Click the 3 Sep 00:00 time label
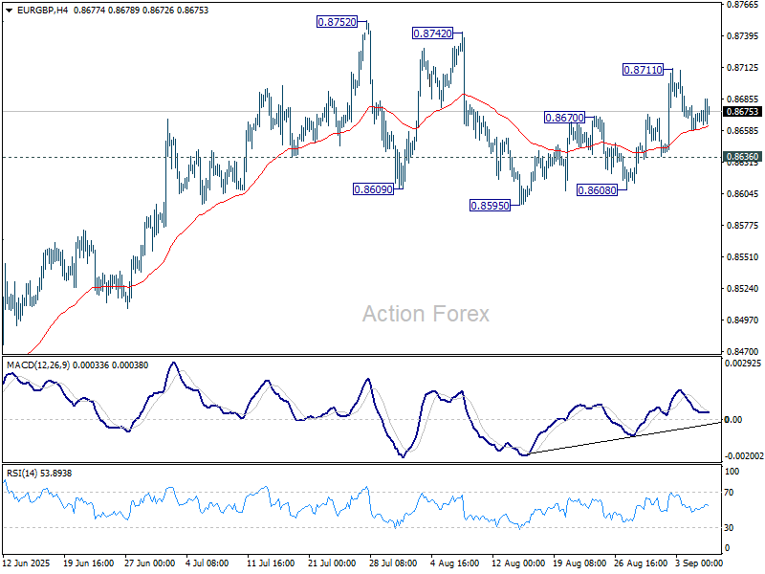 [x=699, y=563]
